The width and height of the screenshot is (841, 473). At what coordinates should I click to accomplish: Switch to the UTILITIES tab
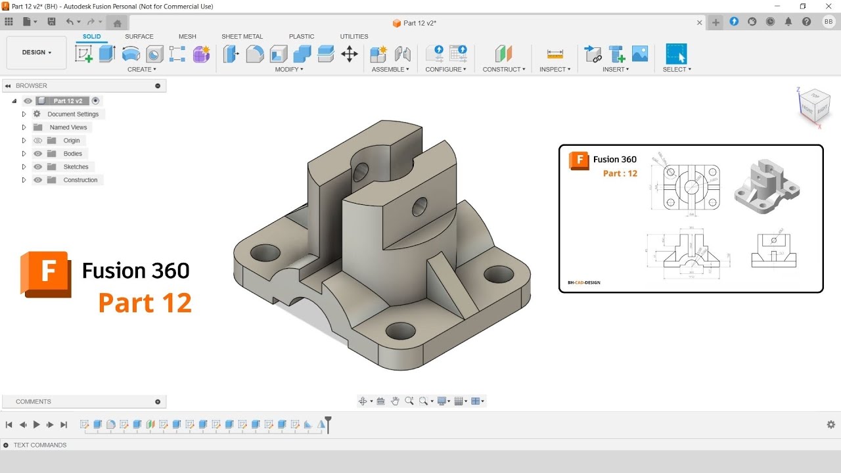coord(354,37)
